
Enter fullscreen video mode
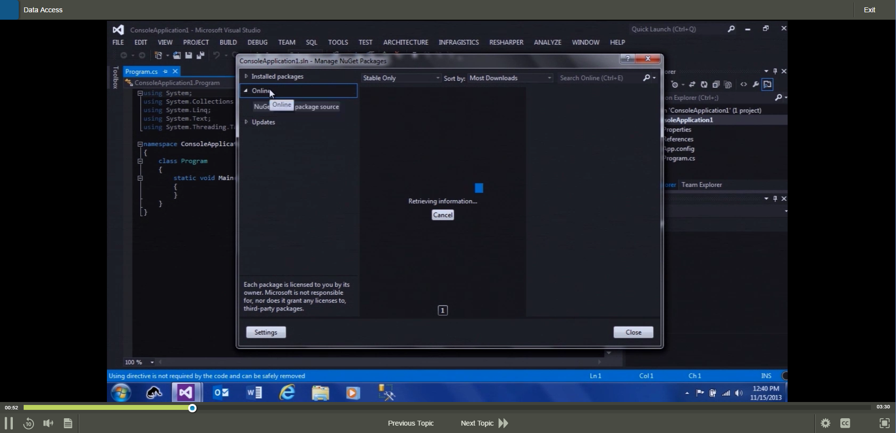point(884,423)
